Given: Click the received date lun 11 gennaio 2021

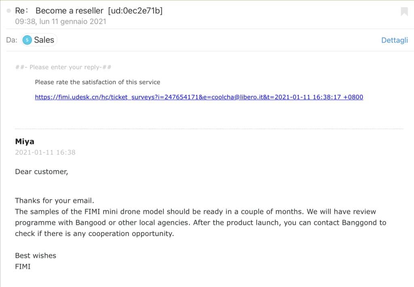Looking at the screenshot, I should [73, 21].
